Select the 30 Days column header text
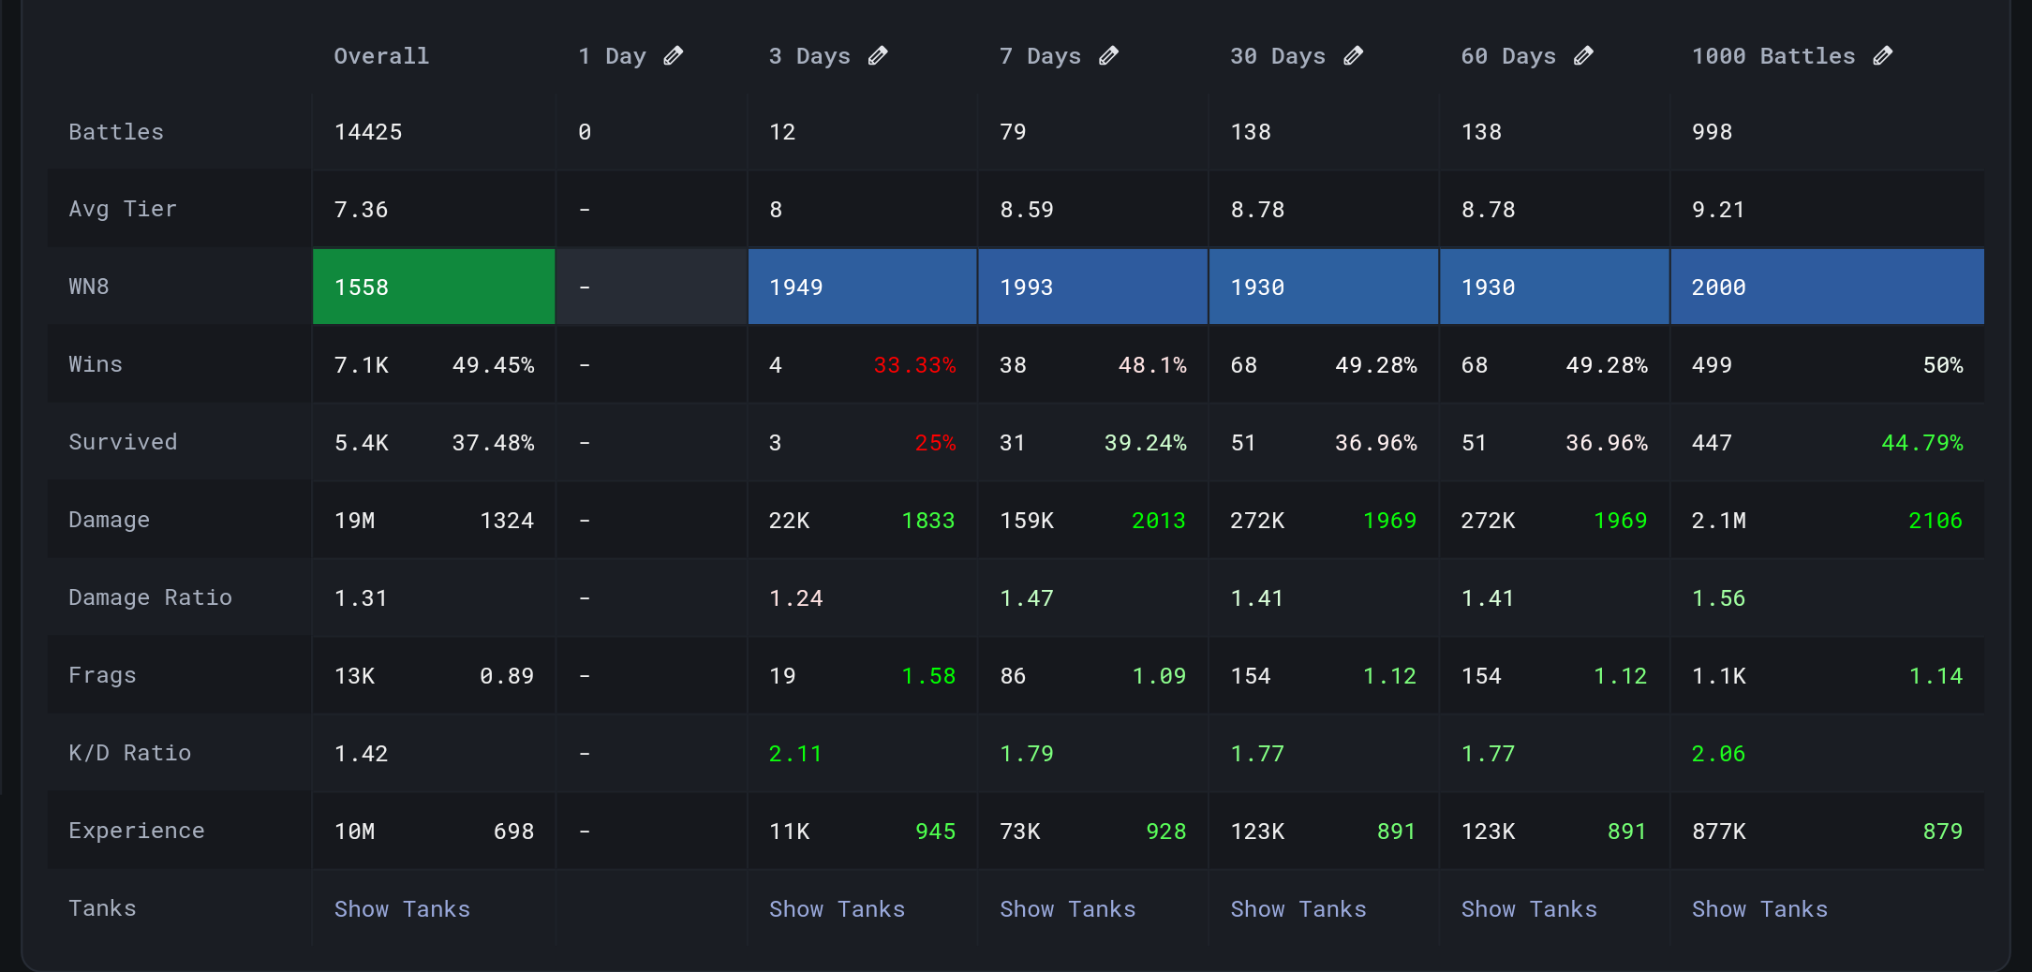This screenshot has height=972, width=2032. tap(1278, 56)
